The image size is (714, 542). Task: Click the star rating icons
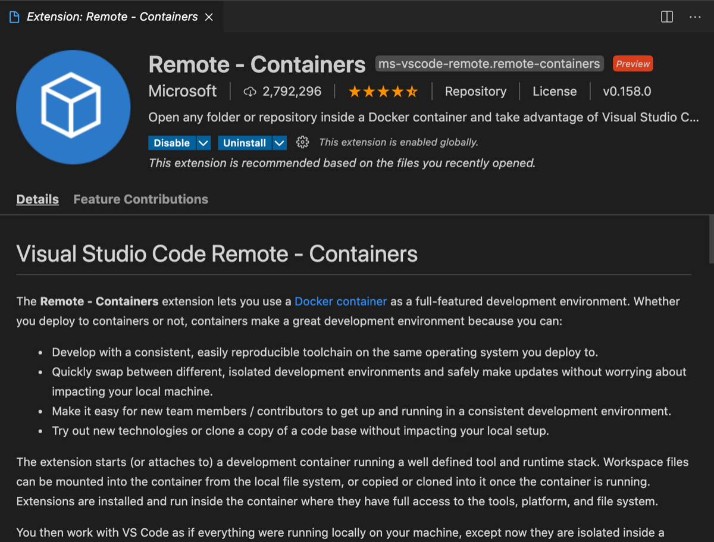[383, 92]
